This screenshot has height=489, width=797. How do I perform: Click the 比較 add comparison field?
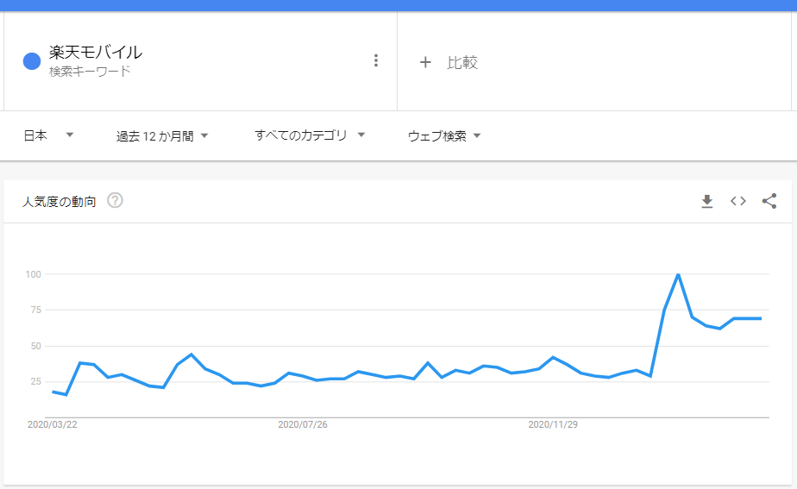pos(593,62)
